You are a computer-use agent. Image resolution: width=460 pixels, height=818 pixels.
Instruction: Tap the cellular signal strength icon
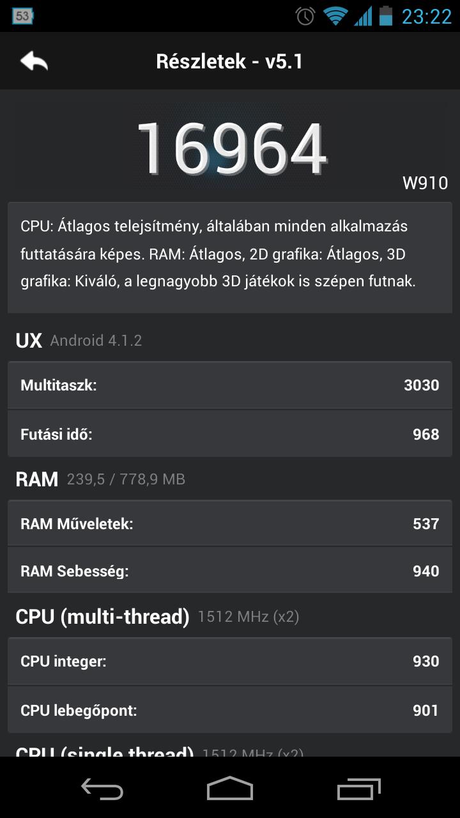coord(363,16)
